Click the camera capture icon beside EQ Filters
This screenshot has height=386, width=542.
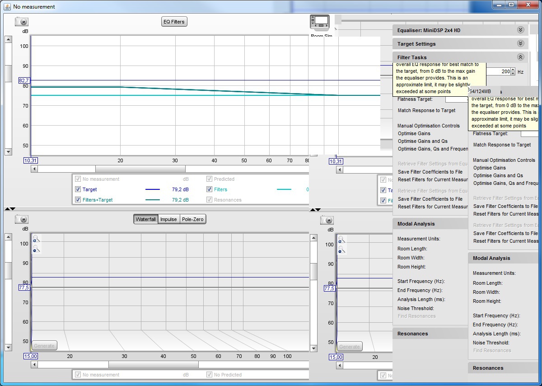point(21,22)
